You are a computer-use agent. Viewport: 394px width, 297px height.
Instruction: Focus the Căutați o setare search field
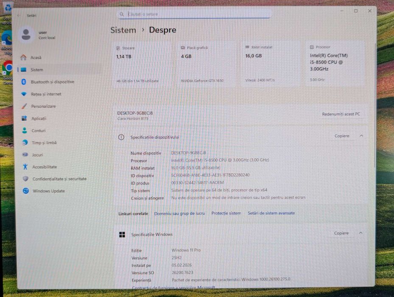pyautogui.click(x=195, y=14)
